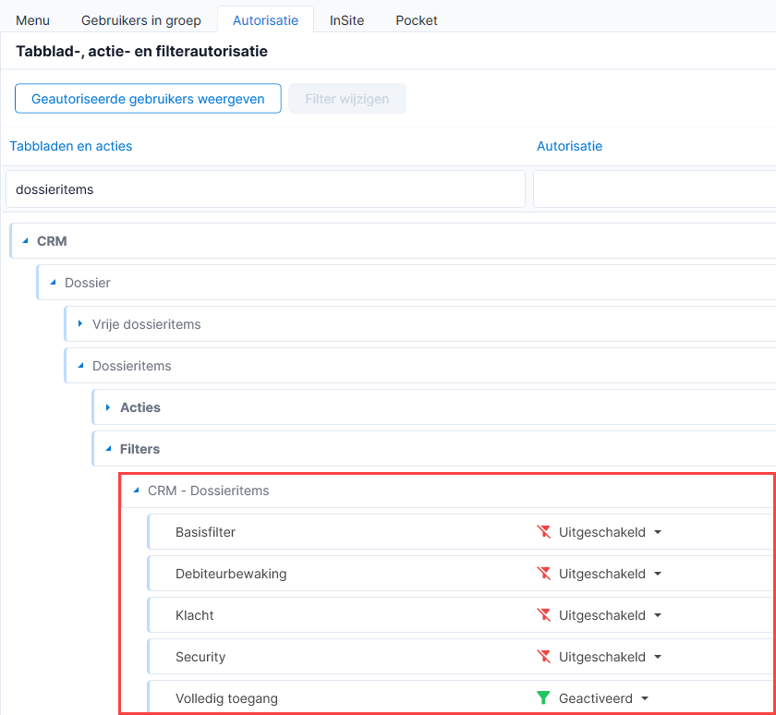Sort by Tabbladen en acties column header
776x715 pixels.
click(71, 146)
